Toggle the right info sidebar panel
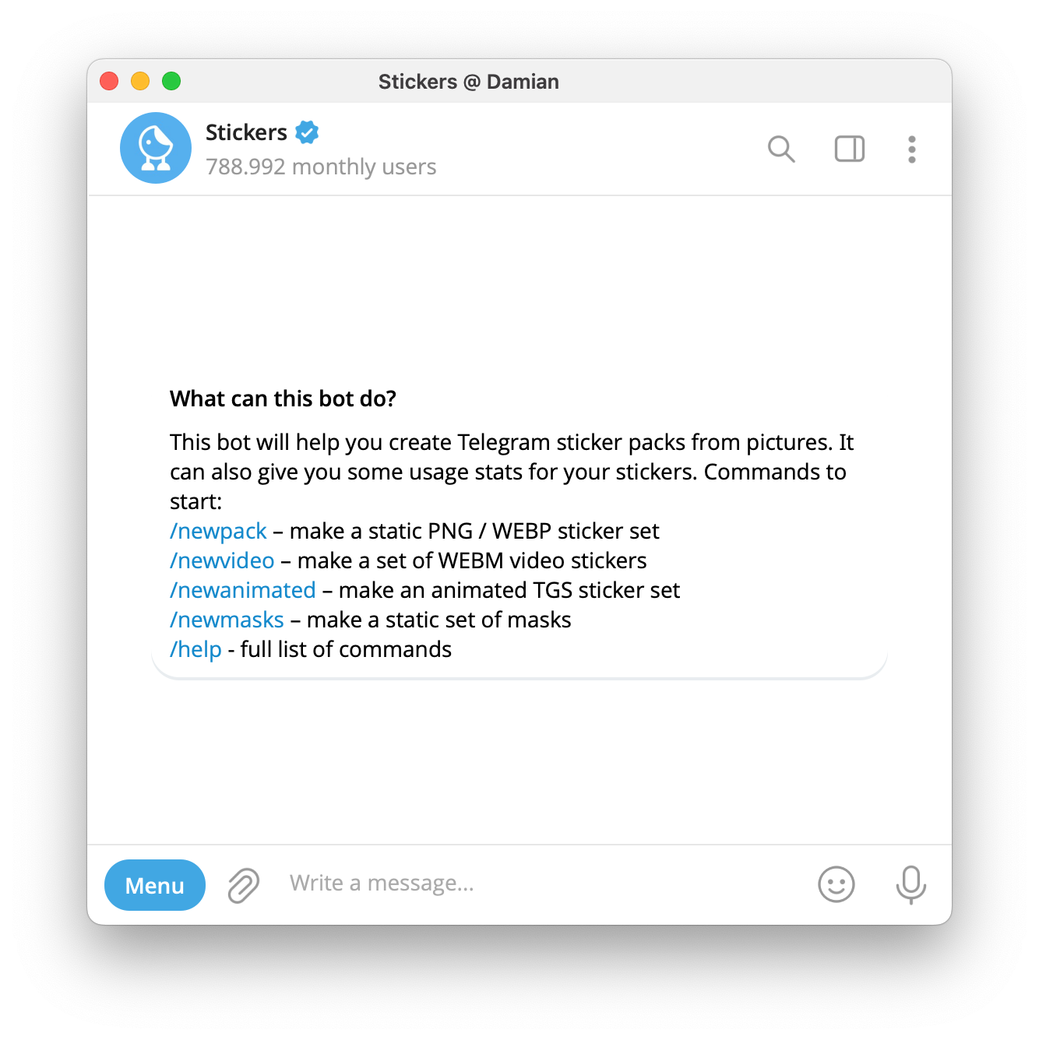 850,149
